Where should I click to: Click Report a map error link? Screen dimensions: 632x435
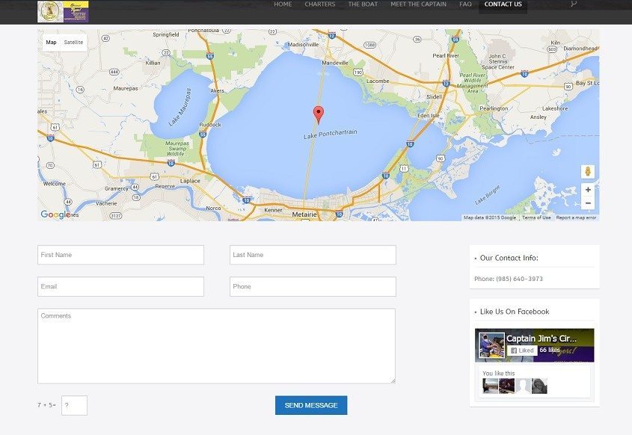577,217
